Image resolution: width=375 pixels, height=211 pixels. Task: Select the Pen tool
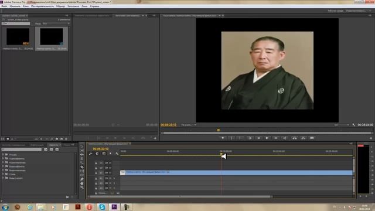(82, 179)
